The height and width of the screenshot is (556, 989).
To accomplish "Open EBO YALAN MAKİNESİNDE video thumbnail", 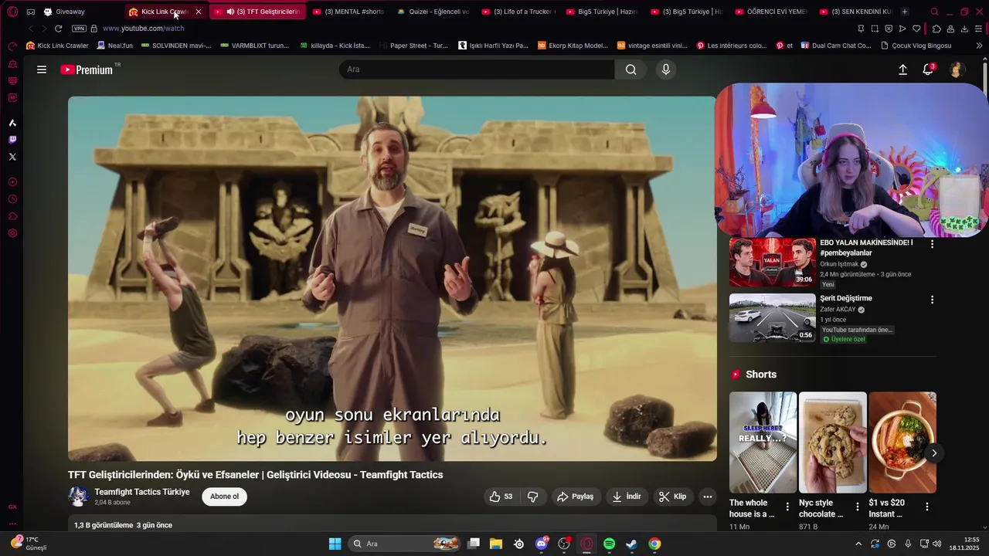I will 773,263.
